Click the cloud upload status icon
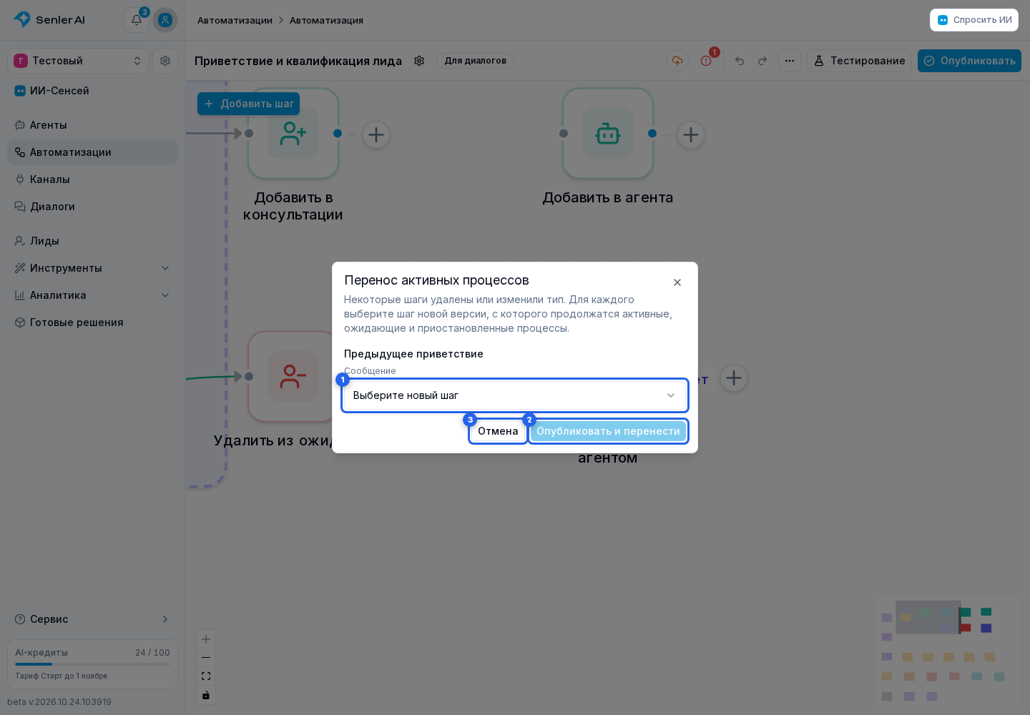The width and height of the screenshot is (1030, 715). click(x=677, y=61)
